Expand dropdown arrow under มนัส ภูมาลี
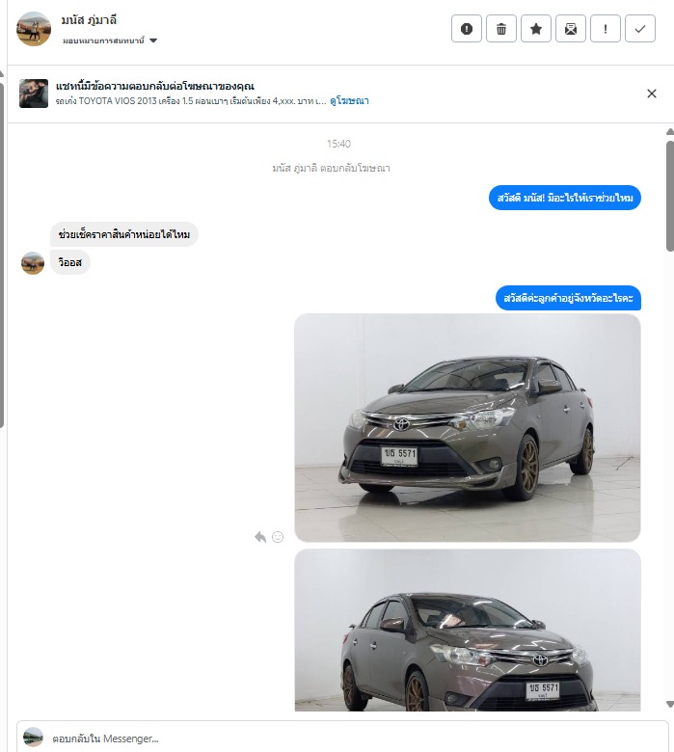Image resolution: width=674 pixels, height=752 pixels. pos(153,40)
